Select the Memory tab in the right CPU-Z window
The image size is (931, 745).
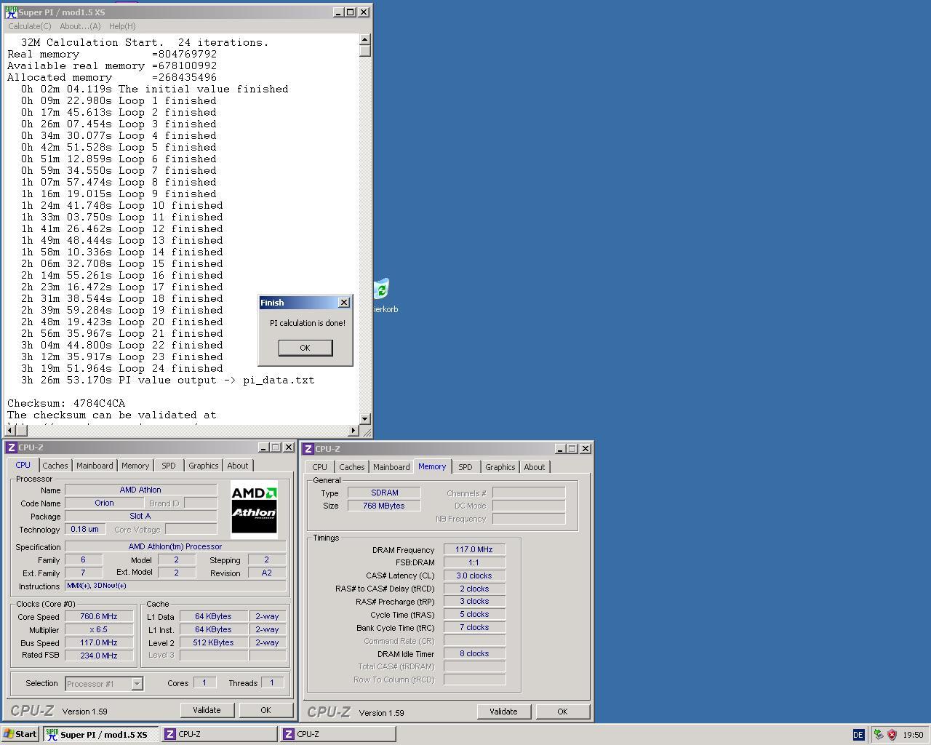pyautogui.click(x=432, y=466)
